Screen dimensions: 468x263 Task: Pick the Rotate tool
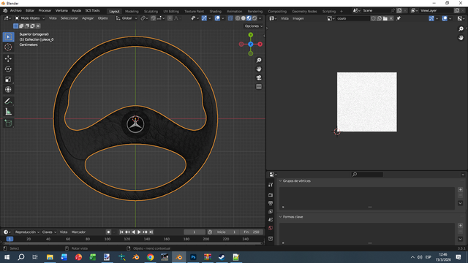pos(8,69)
